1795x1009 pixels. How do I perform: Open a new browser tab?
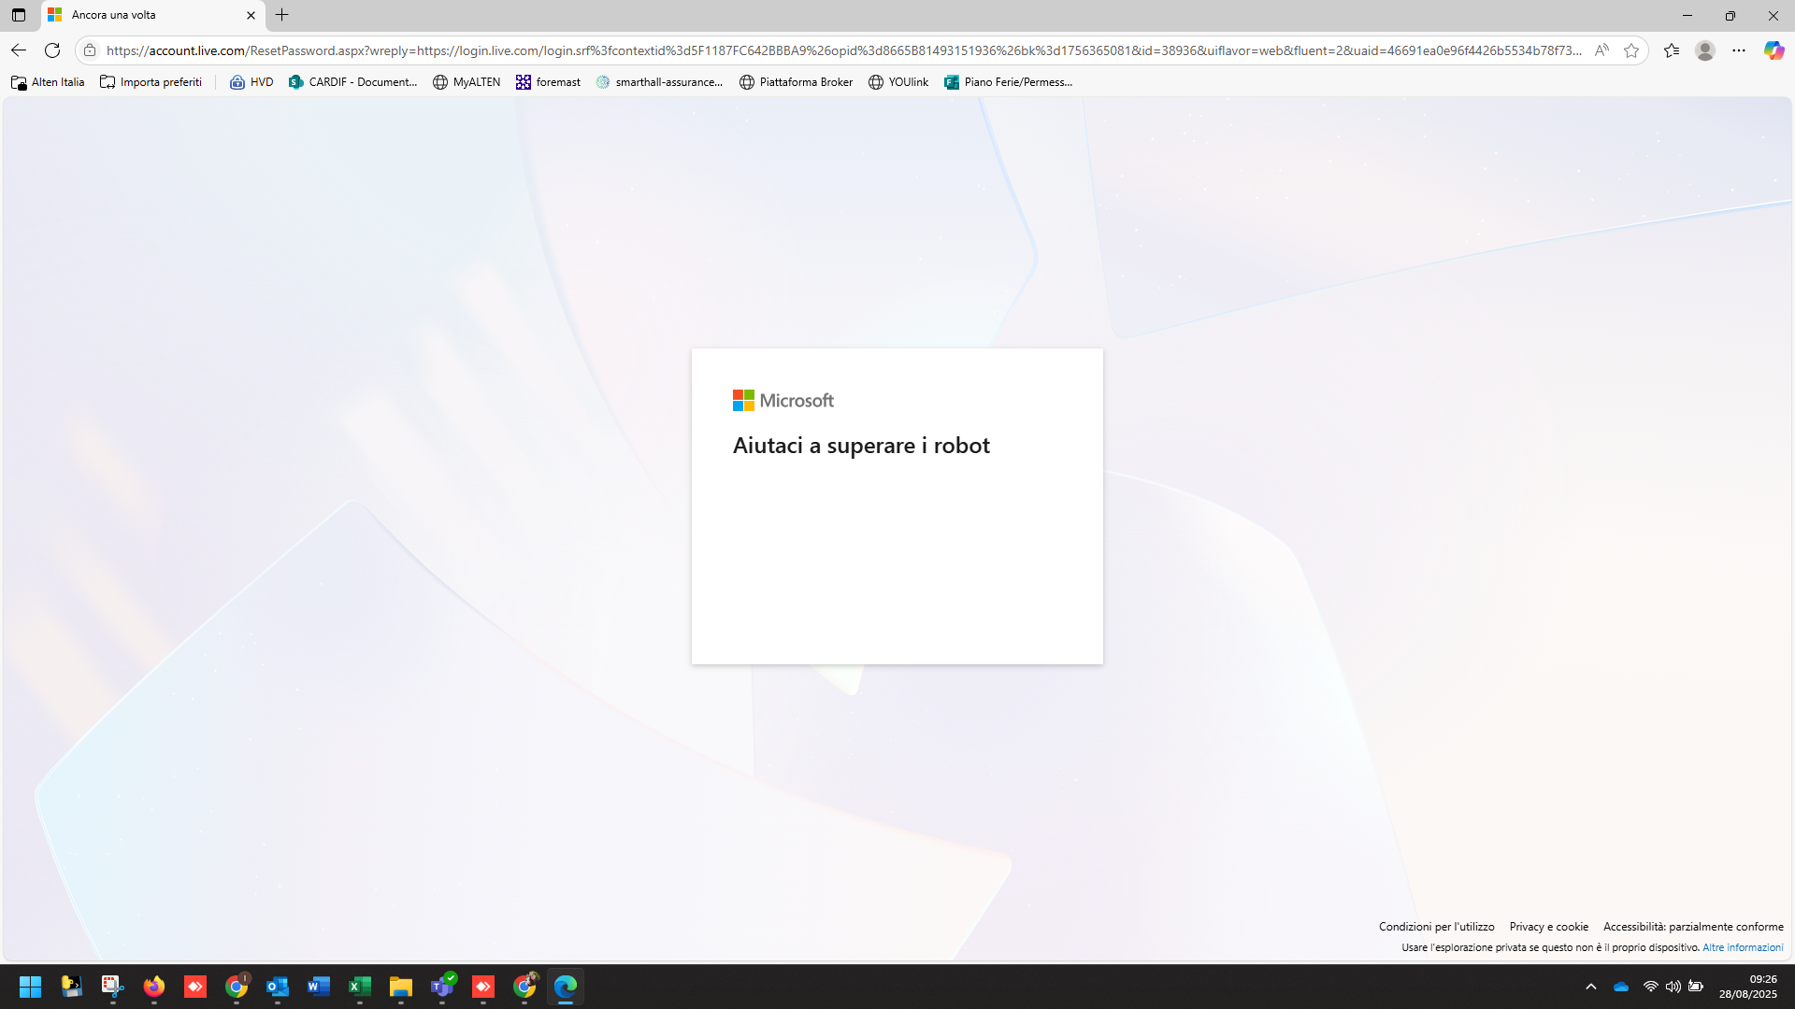pos(282,15)
